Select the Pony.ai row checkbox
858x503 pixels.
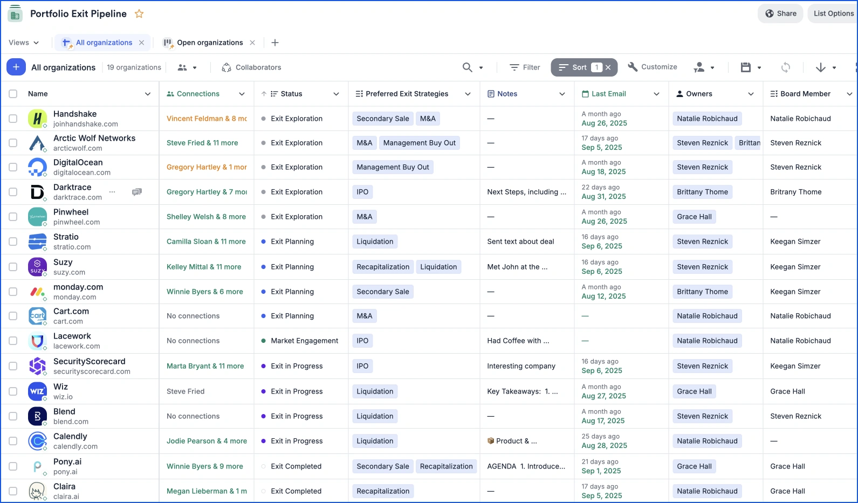[x=13, y=466]
